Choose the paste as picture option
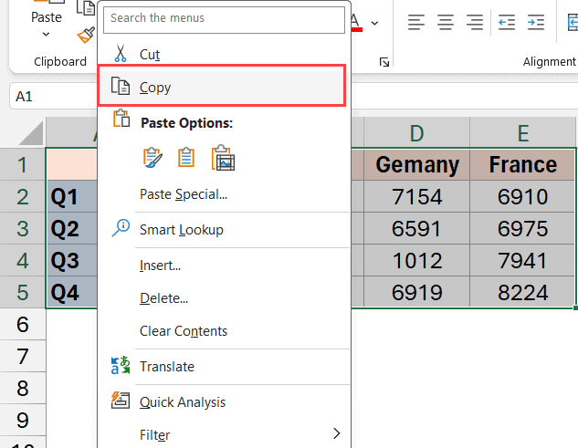This screenshot has height=448, width=578. [x=224, y=158]
